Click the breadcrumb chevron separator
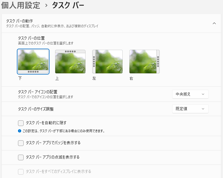The image size is (223, 178). click(x=46, y=5)
